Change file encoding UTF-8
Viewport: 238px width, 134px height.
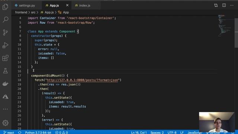(x=172, y=133)
